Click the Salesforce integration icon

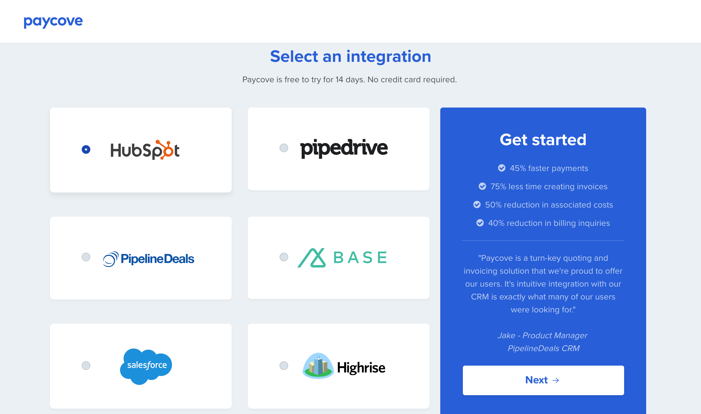coord(145,365)
